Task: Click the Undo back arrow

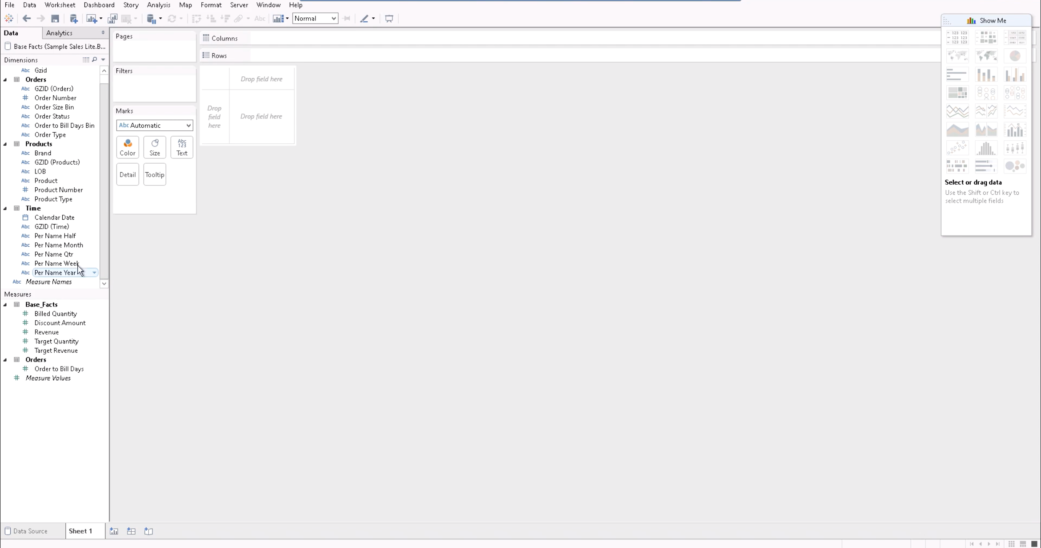Action: coord(27,19)
